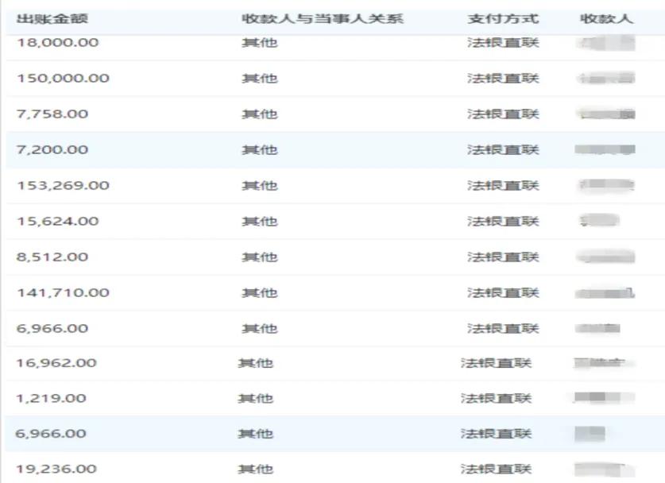Select the 1,219.00 amount cell
Screen dimensions: 665x483
point(51,398)
